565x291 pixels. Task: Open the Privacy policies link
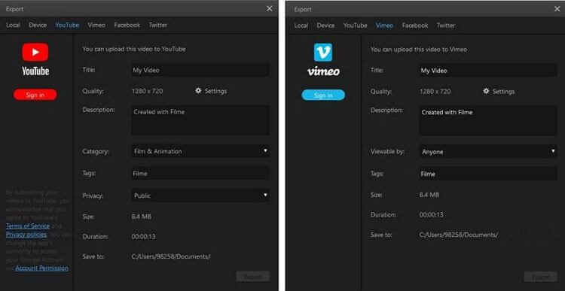[x=26, y=235]
